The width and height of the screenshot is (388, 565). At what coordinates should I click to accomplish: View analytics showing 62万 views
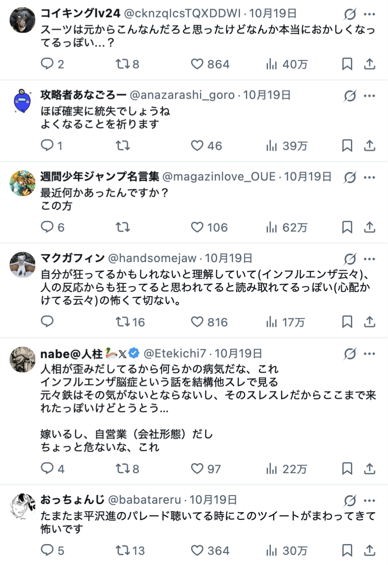286,227
